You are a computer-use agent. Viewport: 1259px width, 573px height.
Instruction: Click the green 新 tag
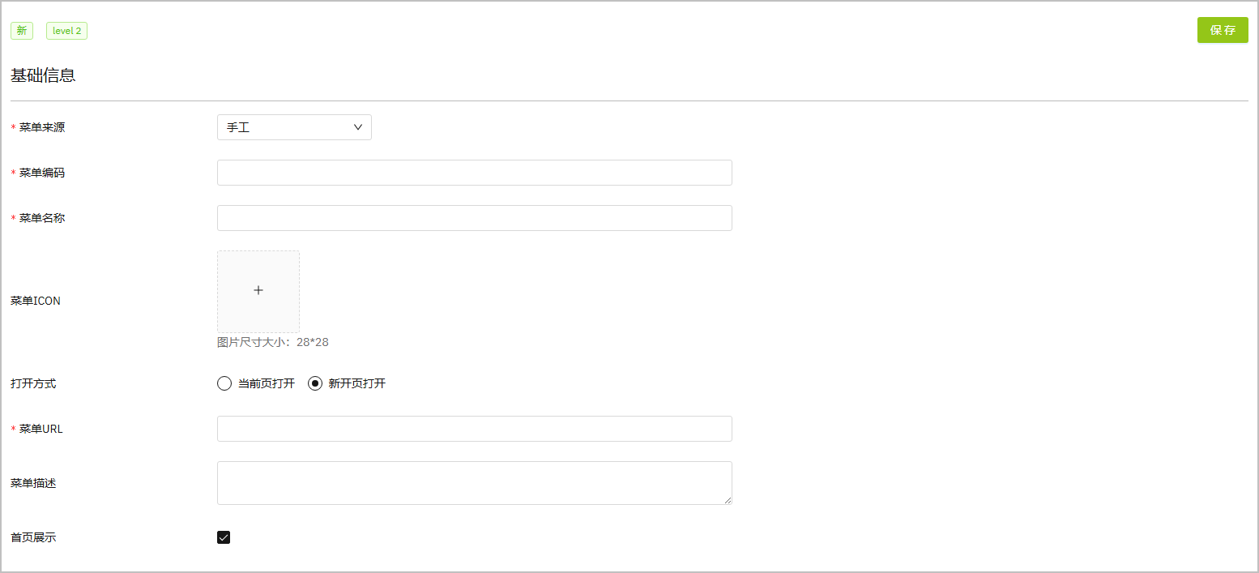coord(22,31)
